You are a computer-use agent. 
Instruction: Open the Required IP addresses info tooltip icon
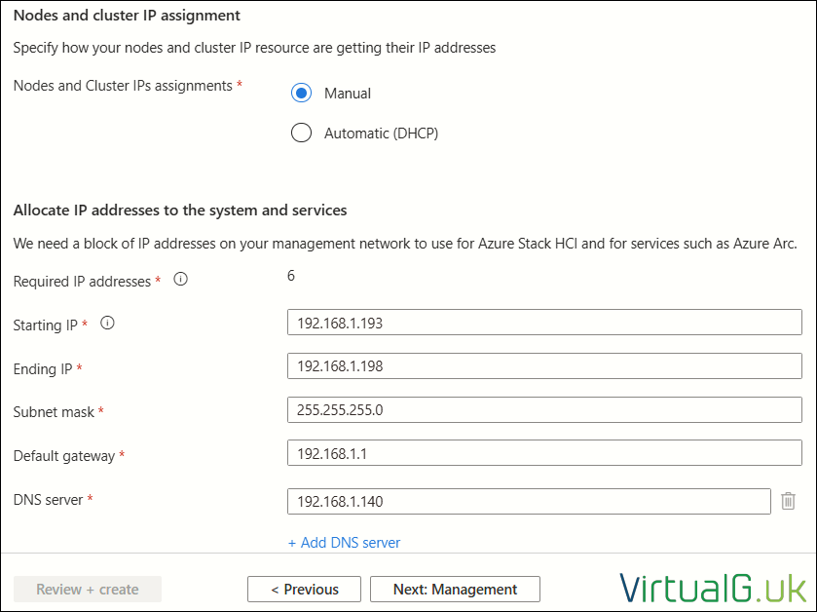click(180, 280)
